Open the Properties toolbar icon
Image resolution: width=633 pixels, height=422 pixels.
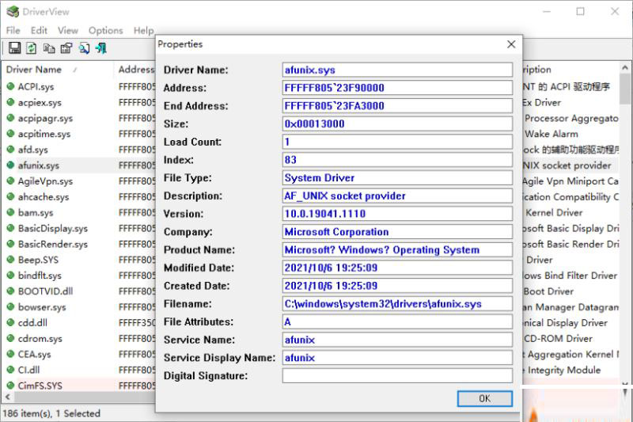[x=66, y=48]
